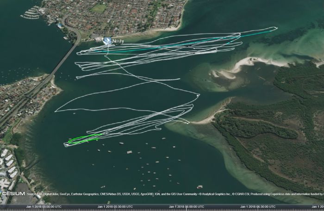This screenshot has height=211, width=324.
Task: Select the "Nasty" vessel label text
Action: 118,41
